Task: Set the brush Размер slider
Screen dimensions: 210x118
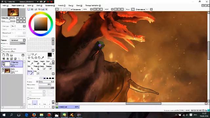Action: pyautogui.click(x=47, y=82)
